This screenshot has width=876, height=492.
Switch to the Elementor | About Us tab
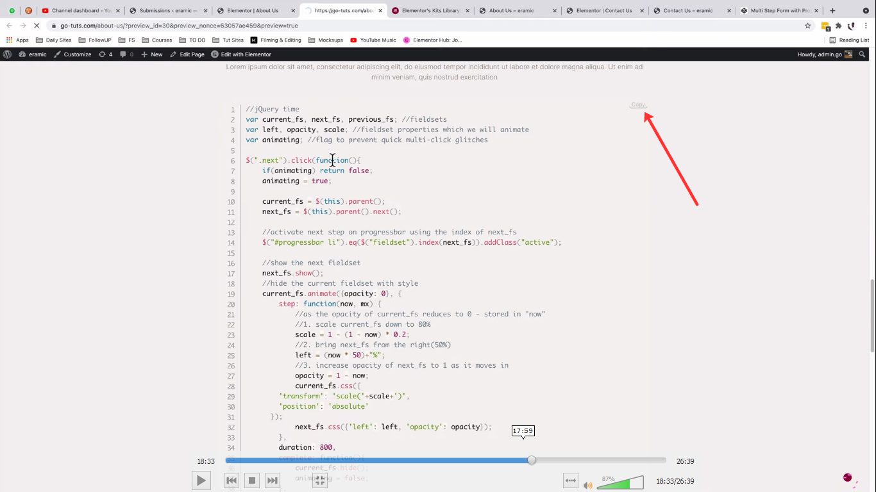(257, 10)
